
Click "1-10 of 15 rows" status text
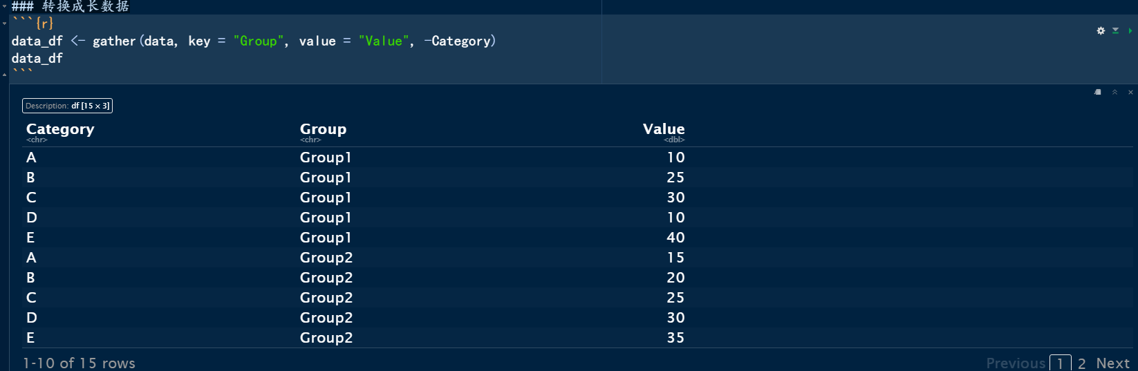click(79, 363)
